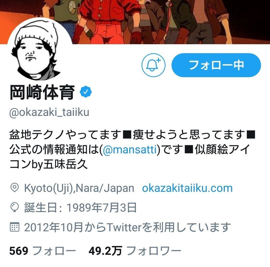Open the profile avatar picture
The image size is (270, 267).
[39, 50]
